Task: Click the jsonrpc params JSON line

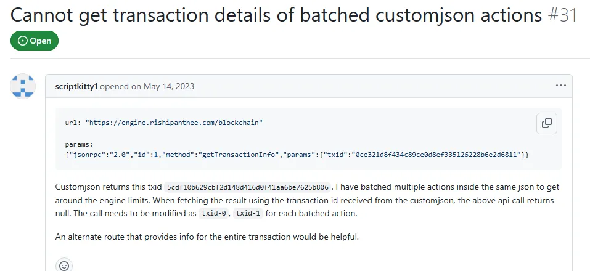Action: click(x=297, y=155)
